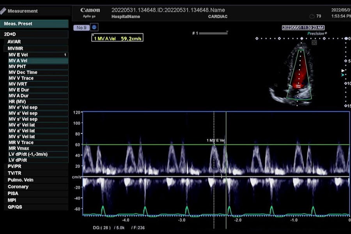
Task: Select the MV E Vel measurement
Action: 38,55
